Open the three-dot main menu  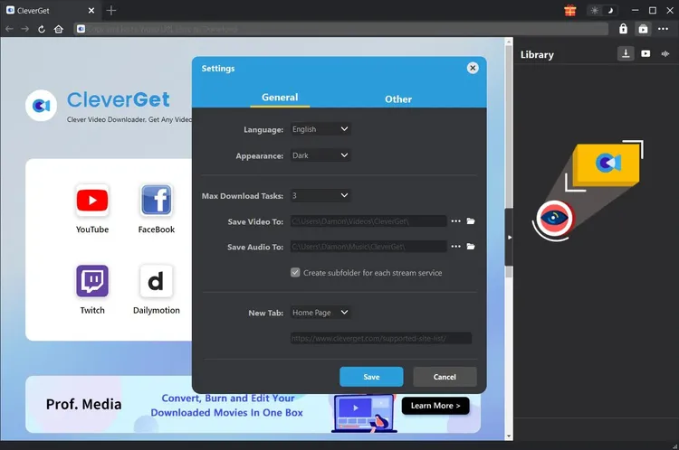[664, 29]
